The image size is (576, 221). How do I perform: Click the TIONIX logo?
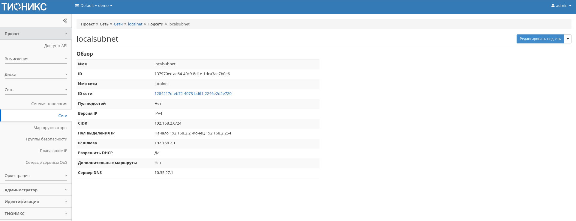point(24,7)
